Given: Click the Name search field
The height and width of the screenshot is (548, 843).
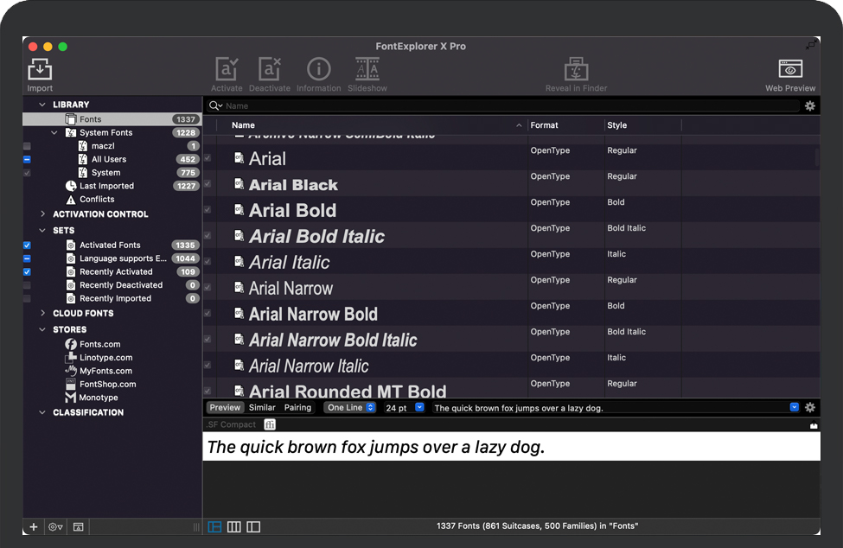Looking at the screenshot, I should [510, 105].
